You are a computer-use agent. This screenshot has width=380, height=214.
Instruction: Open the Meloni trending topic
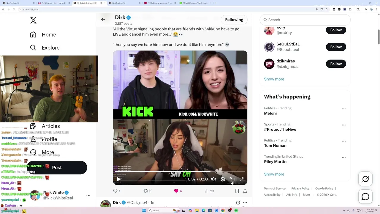(270, 113)
